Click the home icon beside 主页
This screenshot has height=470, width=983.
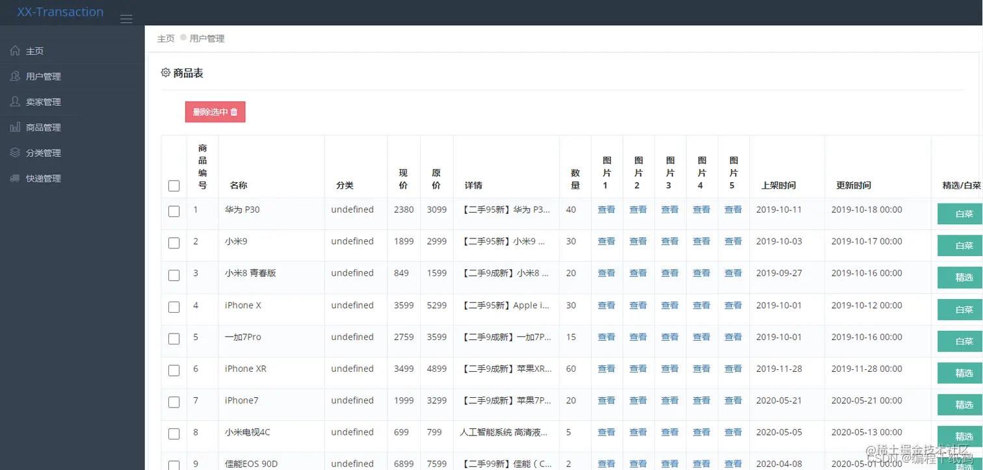15,51
